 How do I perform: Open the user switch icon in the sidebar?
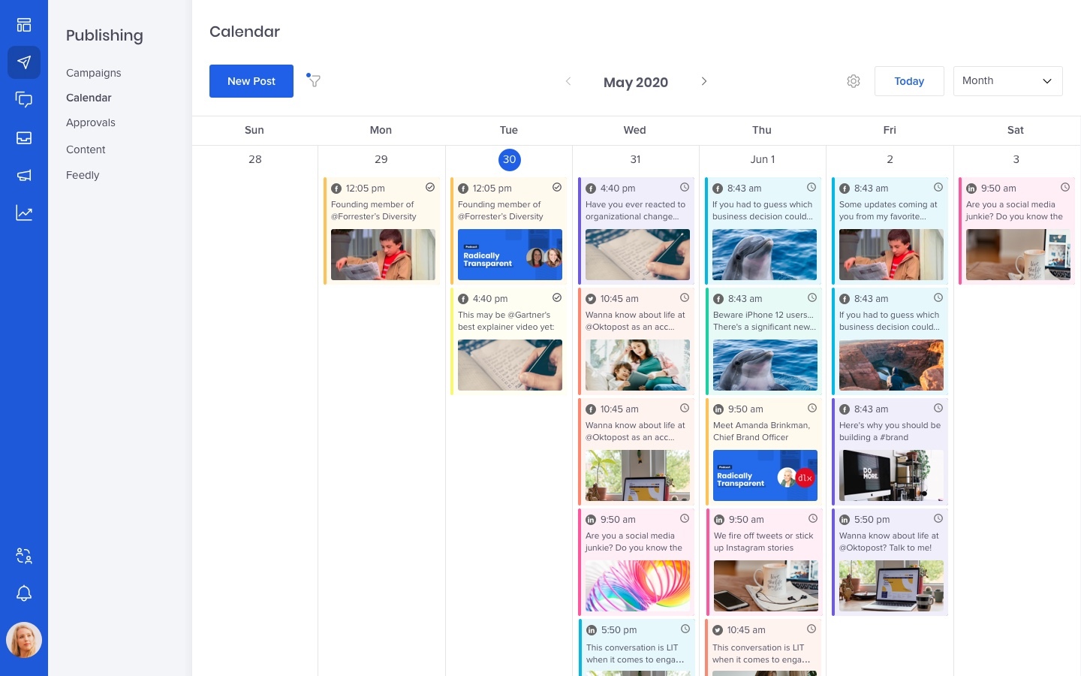click(x=24, y=556)
